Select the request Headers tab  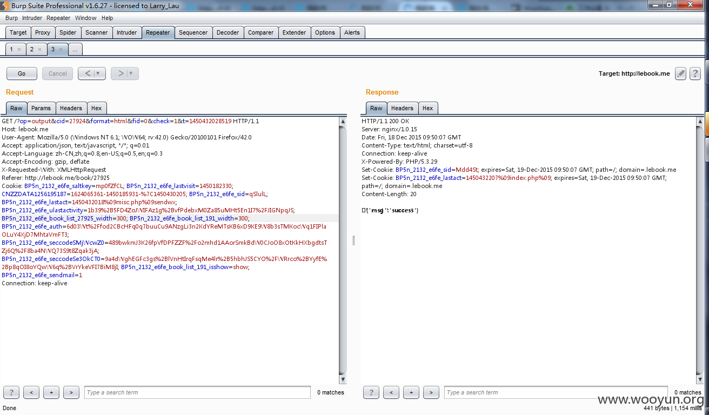click(x=71, y=108)
